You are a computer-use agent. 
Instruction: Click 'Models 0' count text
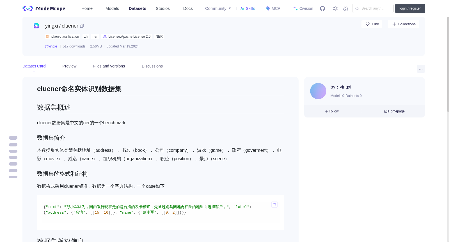click(337, 96)
